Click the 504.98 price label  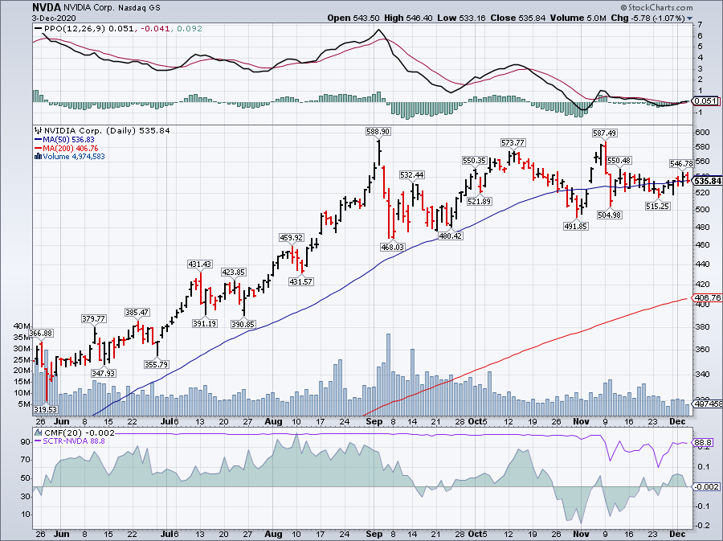click(610, 215)
